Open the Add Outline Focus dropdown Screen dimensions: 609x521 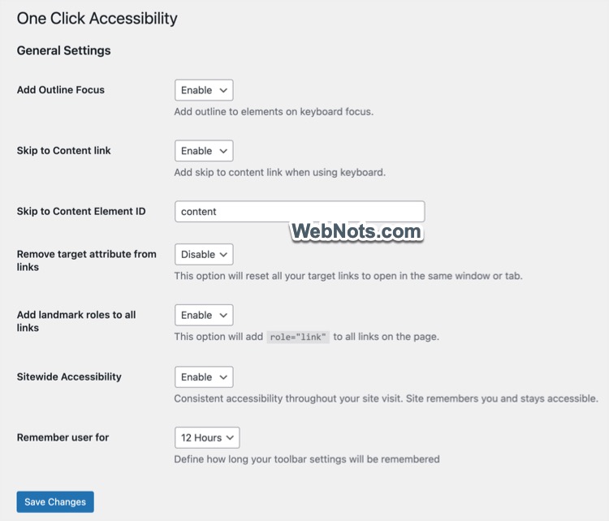pos(204,90)
